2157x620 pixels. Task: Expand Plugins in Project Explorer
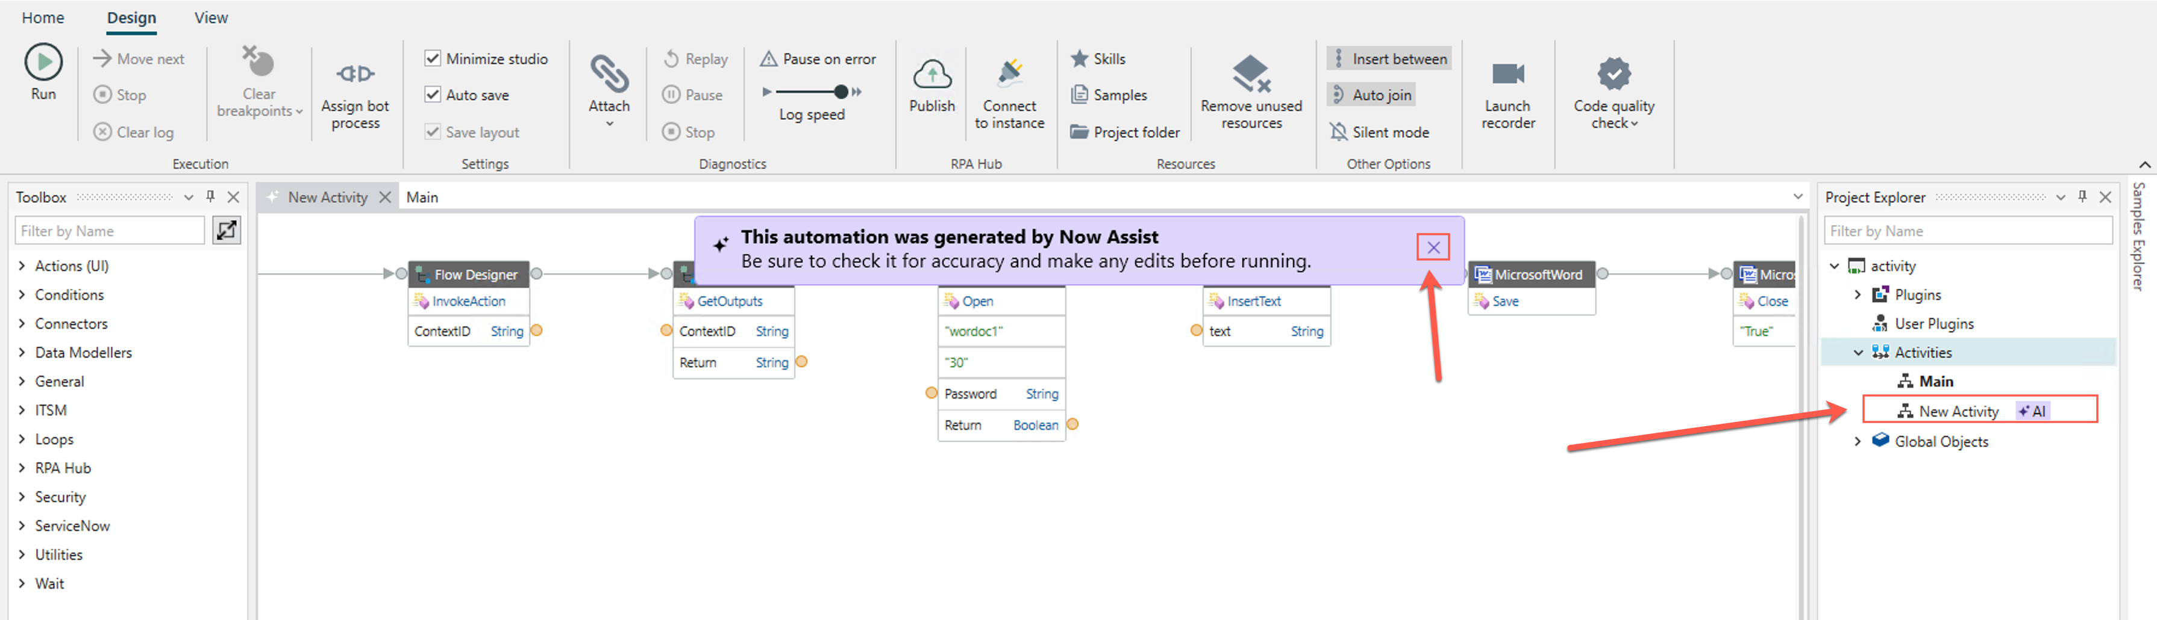coord(1857,294)
